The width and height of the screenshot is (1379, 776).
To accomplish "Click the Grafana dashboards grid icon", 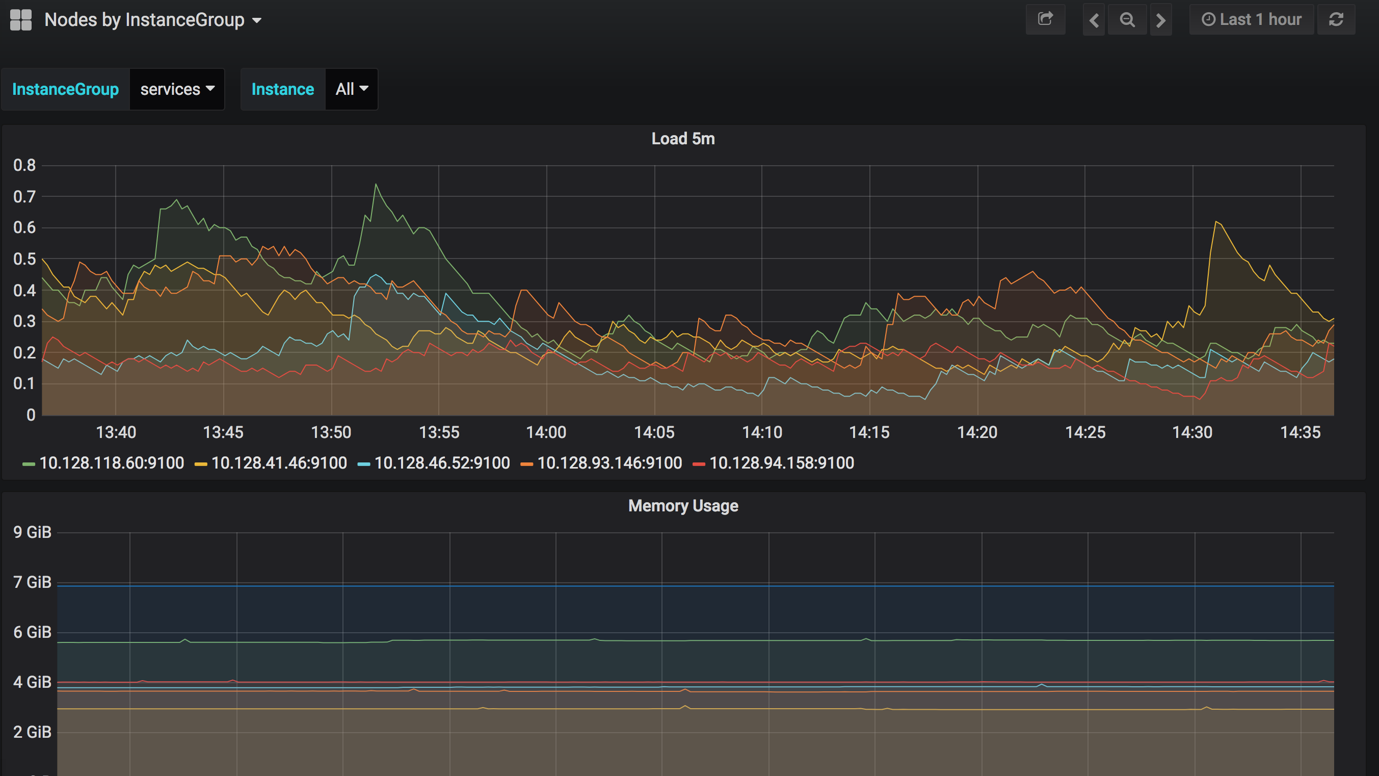I will pyautogui.click(x=21, y=20).
